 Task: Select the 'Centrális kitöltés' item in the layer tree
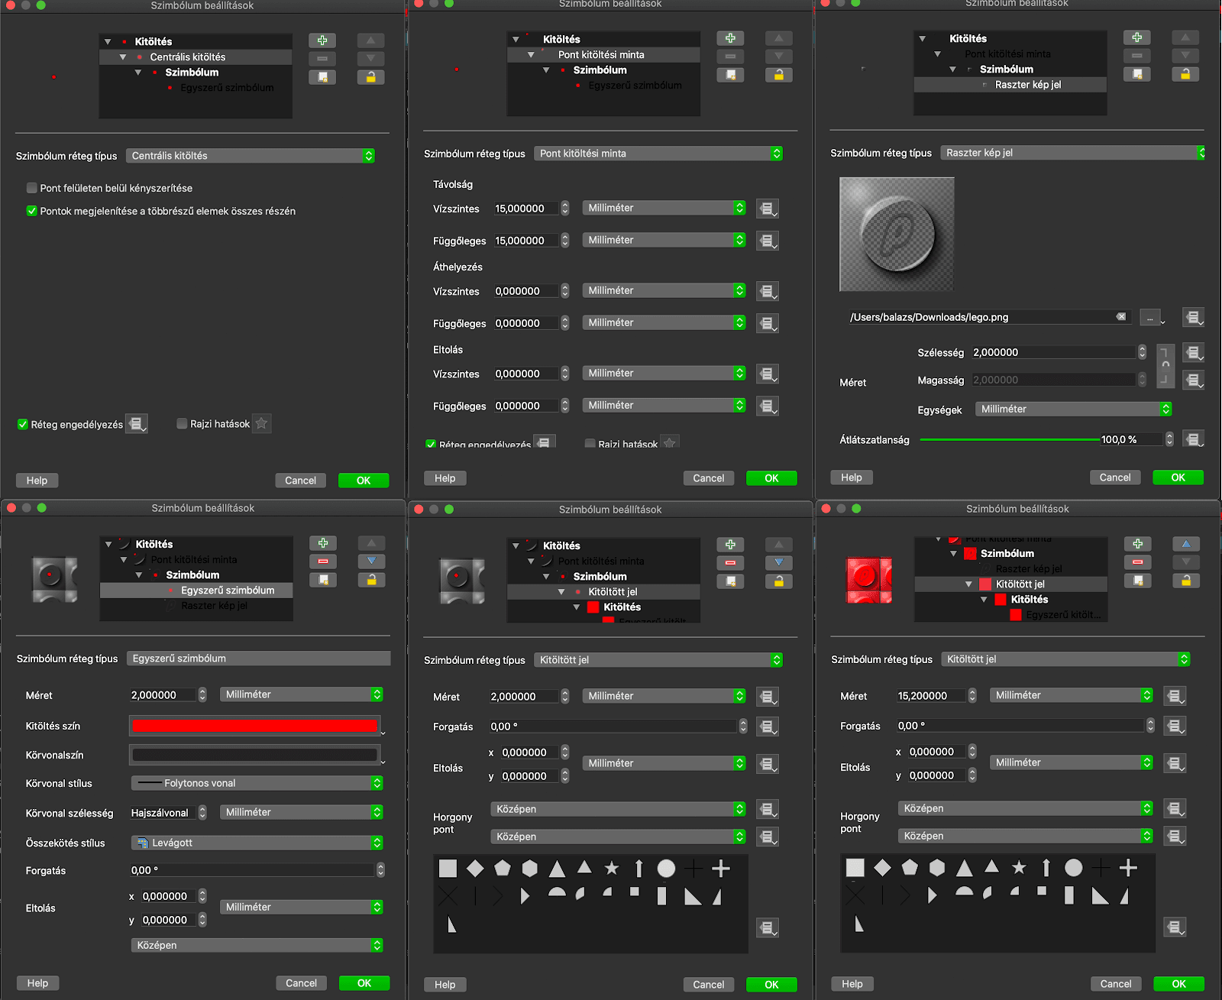pos(188,57)
